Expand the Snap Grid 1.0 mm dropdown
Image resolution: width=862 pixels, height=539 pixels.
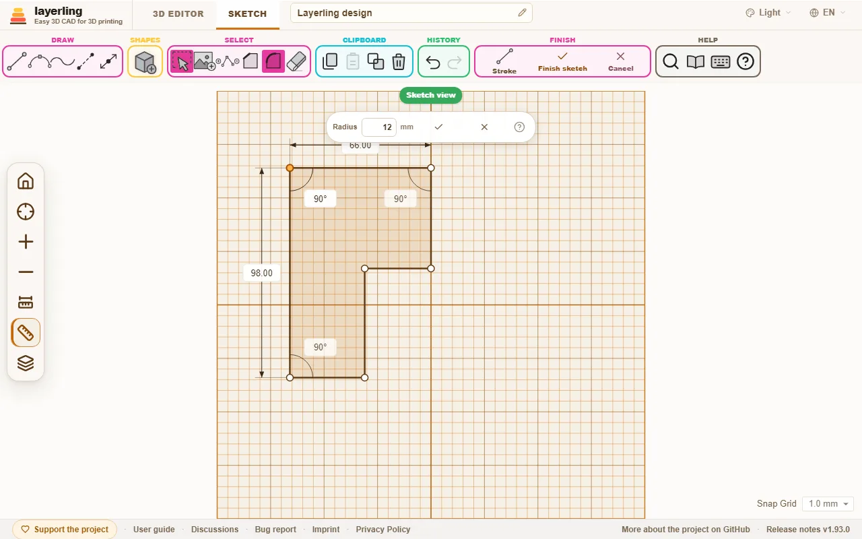coord(828,504)
